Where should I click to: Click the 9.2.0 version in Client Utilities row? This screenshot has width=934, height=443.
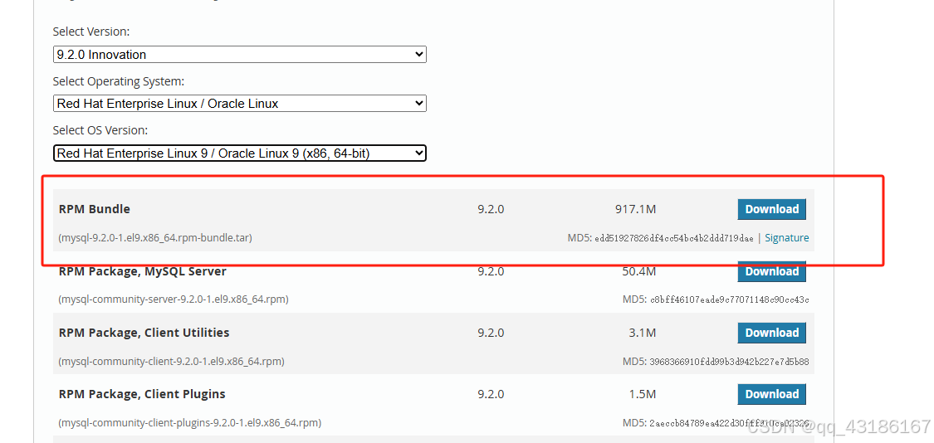(x=491, y=333)
